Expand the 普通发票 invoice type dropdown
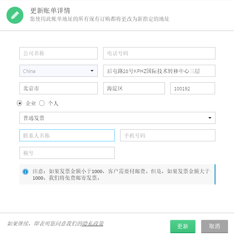Viewport: 234px width, 235px height. pos(117,118)
